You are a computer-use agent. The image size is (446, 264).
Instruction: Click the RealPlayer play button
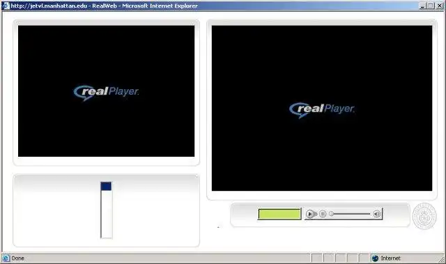310,214
